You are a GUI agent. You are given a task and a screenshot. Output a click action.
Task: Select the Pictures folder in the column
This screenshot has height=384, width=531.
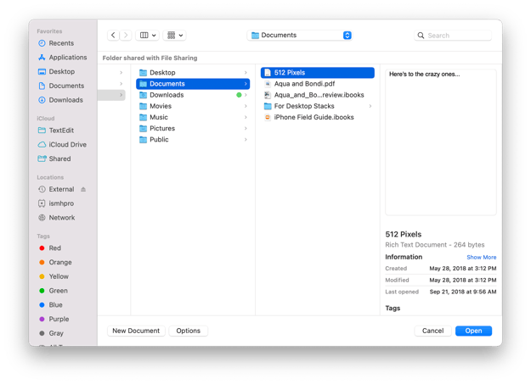coord(193,129)
